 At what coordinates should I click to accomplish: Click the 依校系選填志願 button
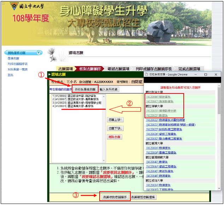pyautogui.click(x=85, y=89)
